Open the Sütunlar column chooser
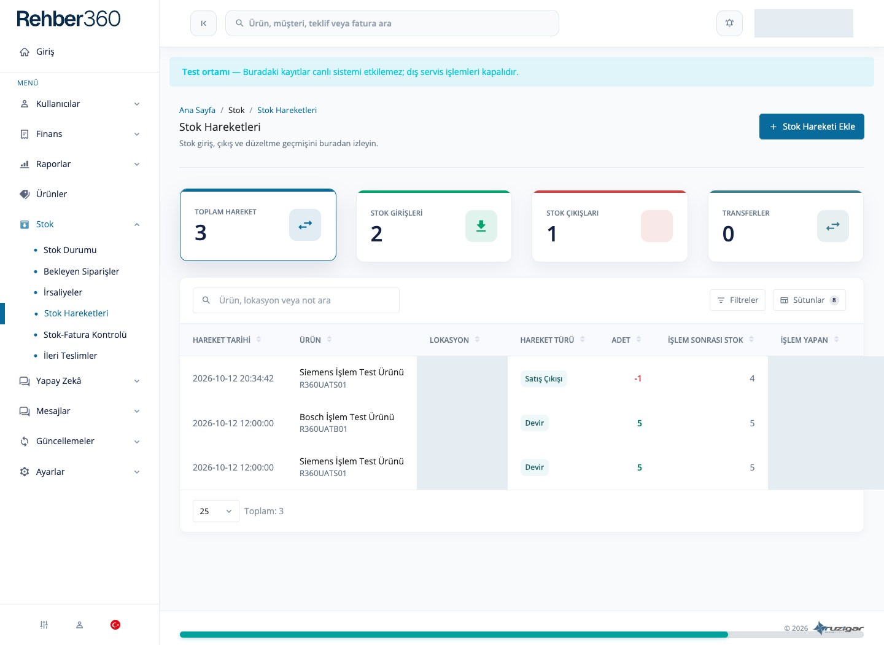 809,300
